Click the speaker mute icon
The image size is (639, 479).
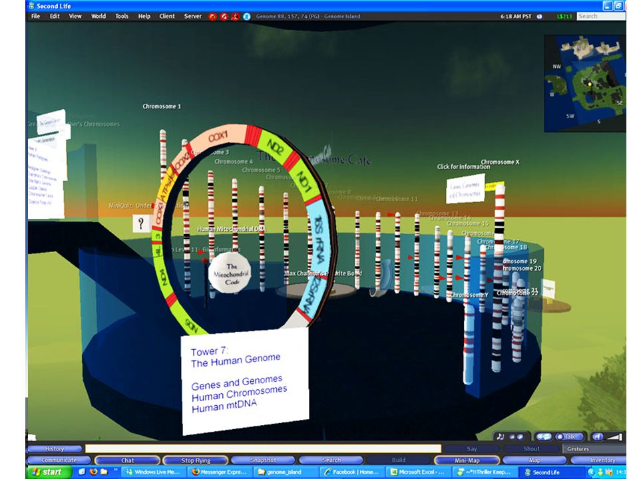click(x=597, y=436)
